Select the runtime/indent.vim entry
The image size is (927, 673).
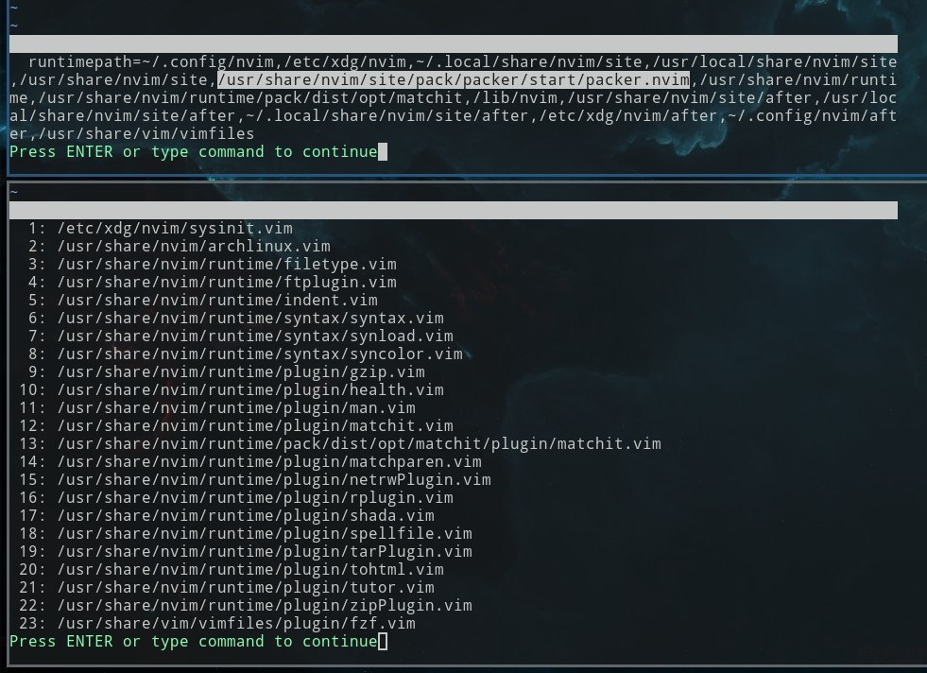[217, 300]
